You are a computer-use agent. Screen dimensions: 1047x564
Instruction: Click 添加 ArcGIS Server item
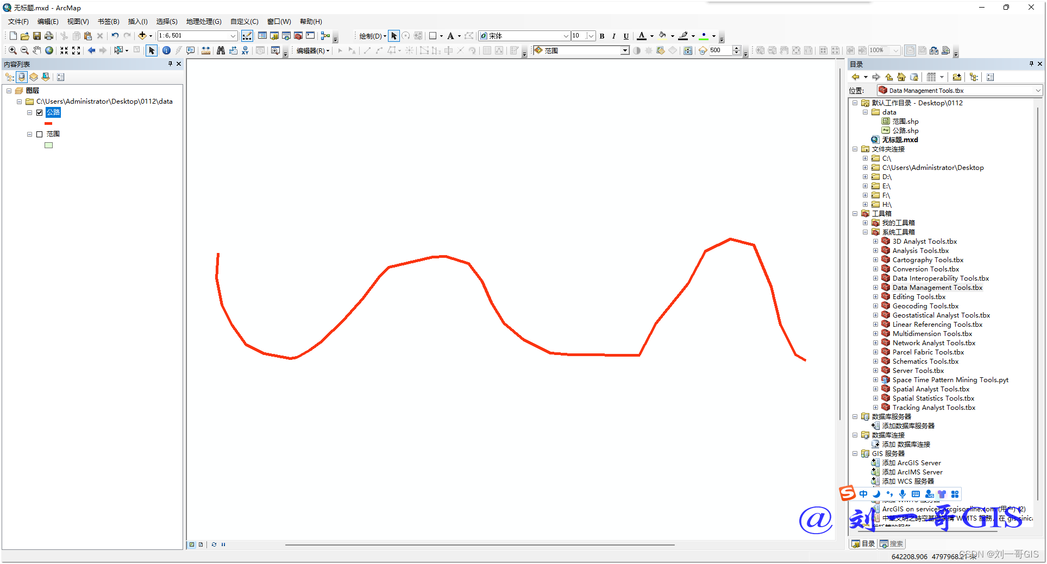click(911, 463)
